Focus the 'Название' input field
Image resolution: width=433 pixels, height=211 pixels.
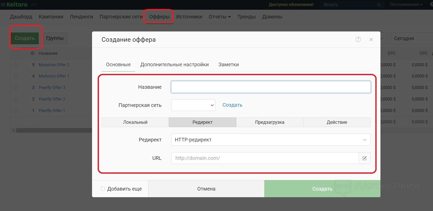[271, 87]
